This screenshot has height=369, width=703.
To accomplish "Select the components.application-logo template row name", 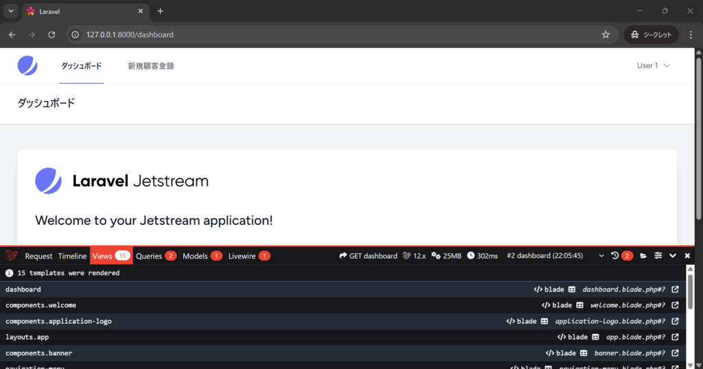I will (x=58, y=321).
